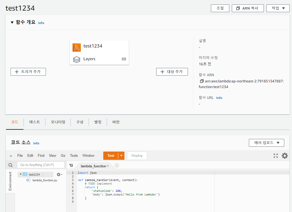Click the '# TODO implement' comment line
This screenshot has height=212, width=292.
[98, 184]
